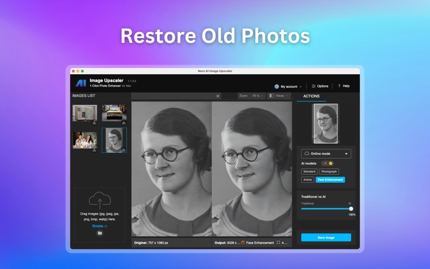Click download icon on family photo thumbnail
The height and width of the screenshot is (269, 430).
[x=95, y=150]
